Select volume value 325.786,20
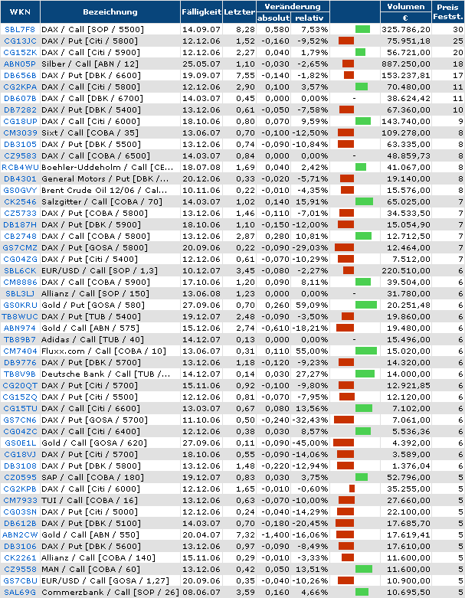Viewport: 465px width, 598px height. point(406,29)
